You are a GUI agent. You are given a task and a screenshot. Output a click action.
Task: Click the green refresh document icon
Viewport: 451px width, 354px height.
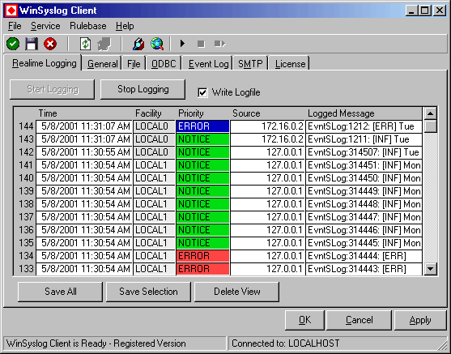click(x=86, y=44)
